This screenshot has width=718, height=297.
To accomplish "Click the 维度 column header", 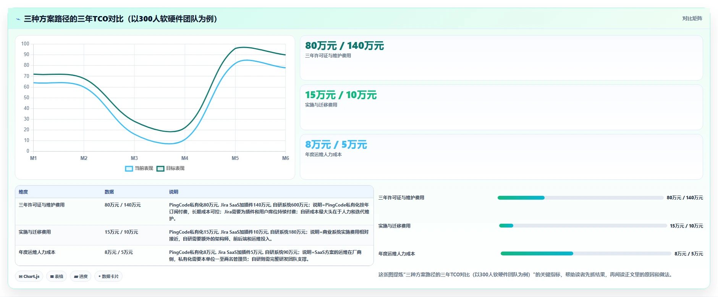I will [x=23, y=192].
